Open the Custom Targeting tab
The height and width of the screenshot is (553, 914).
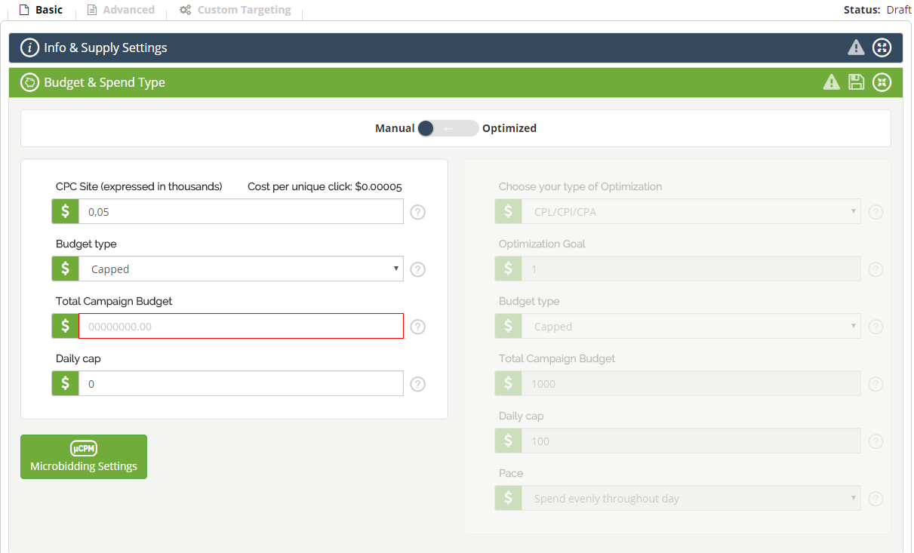235,10
